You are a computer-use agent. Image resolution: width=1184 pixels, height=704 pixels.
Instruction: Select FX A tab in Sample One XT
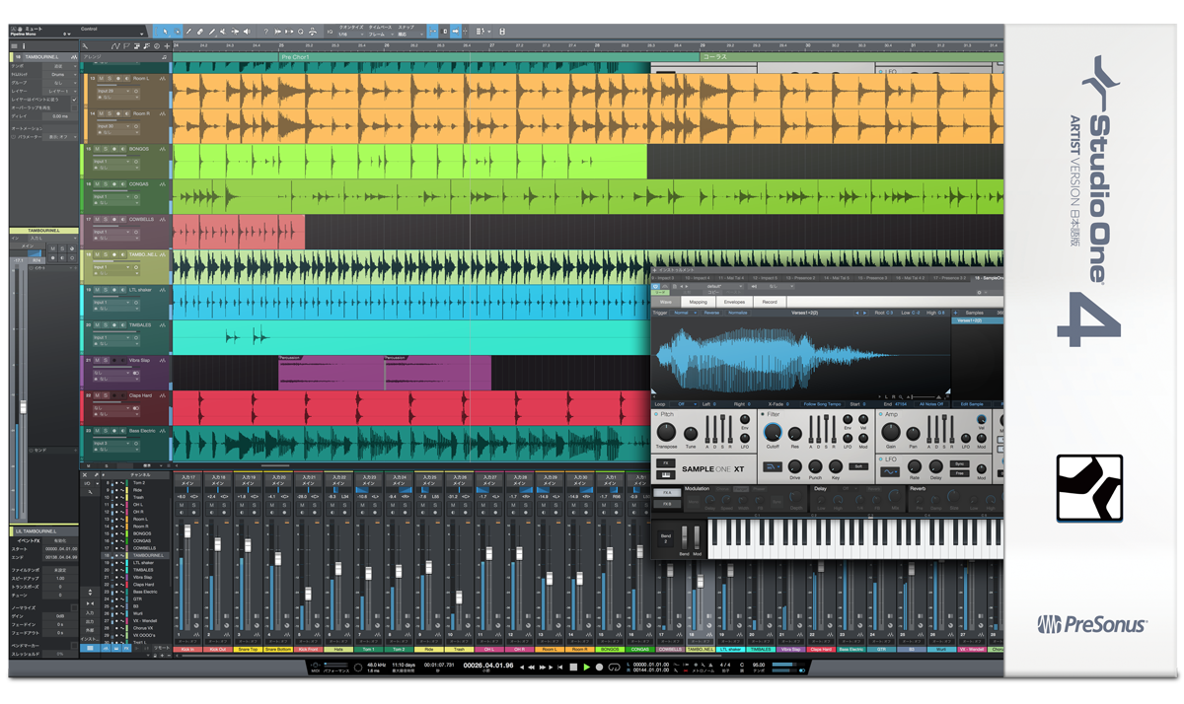[x=668, y=493]
